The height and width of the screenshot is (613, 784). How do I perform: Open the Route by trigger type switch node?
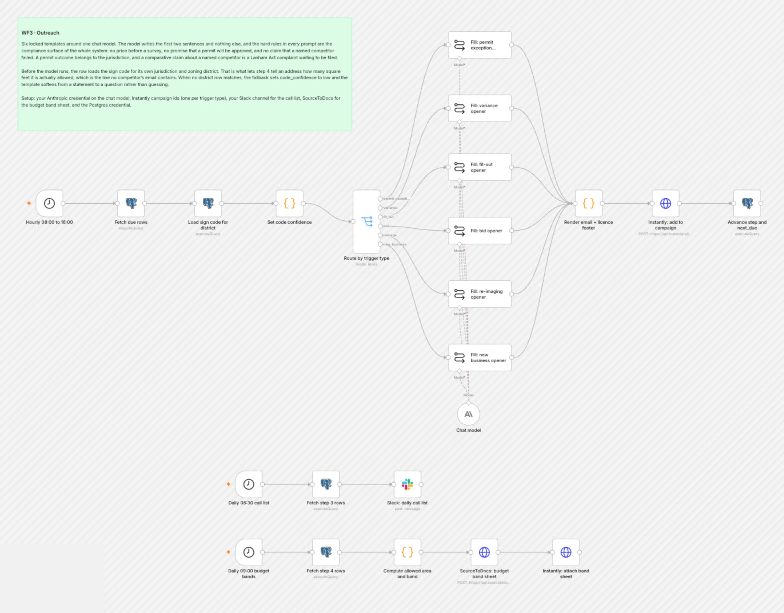coord(366,221)
